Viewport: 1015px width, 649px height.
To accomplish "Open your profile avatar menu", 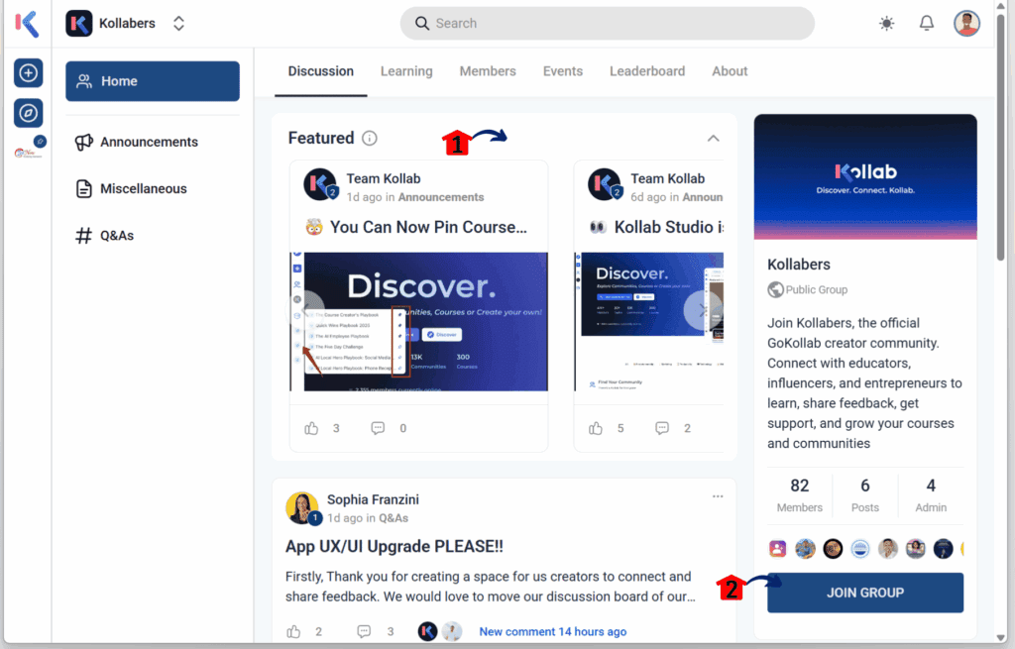I will (x=965, y=23).
